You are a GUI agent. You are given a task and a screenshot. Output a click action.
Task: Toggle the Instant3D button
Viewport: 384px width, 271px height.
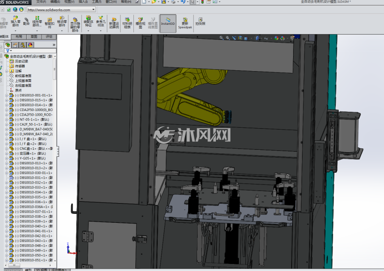click(x=168, y=23)
